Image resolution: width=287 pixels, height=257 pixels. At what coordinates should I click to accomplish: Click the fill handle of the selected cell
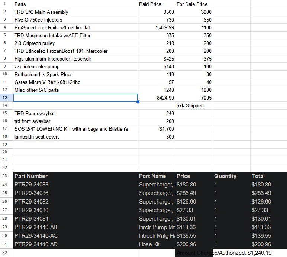138,102
